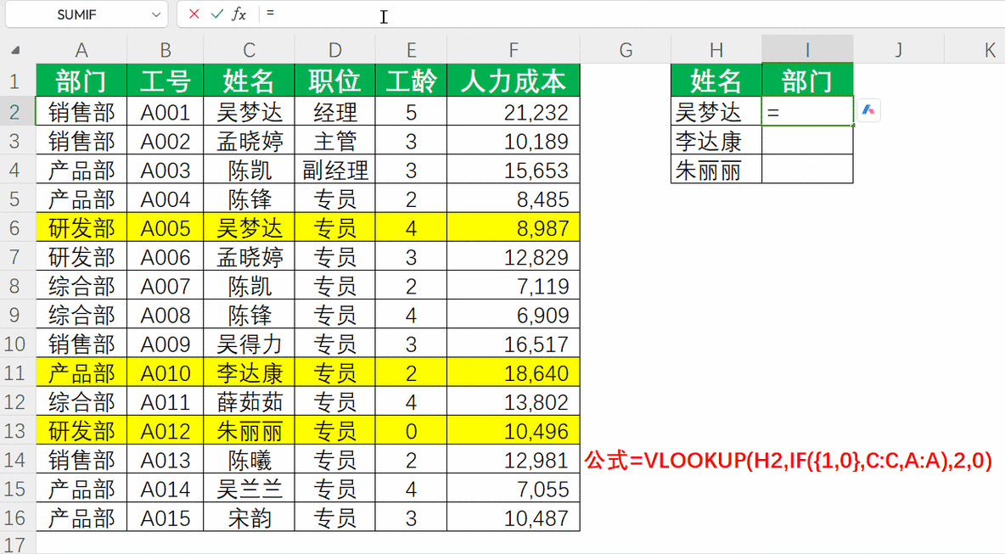Click cell 吴兰兰
This screenshot has height=554, width=1005.
coord(250,489)
